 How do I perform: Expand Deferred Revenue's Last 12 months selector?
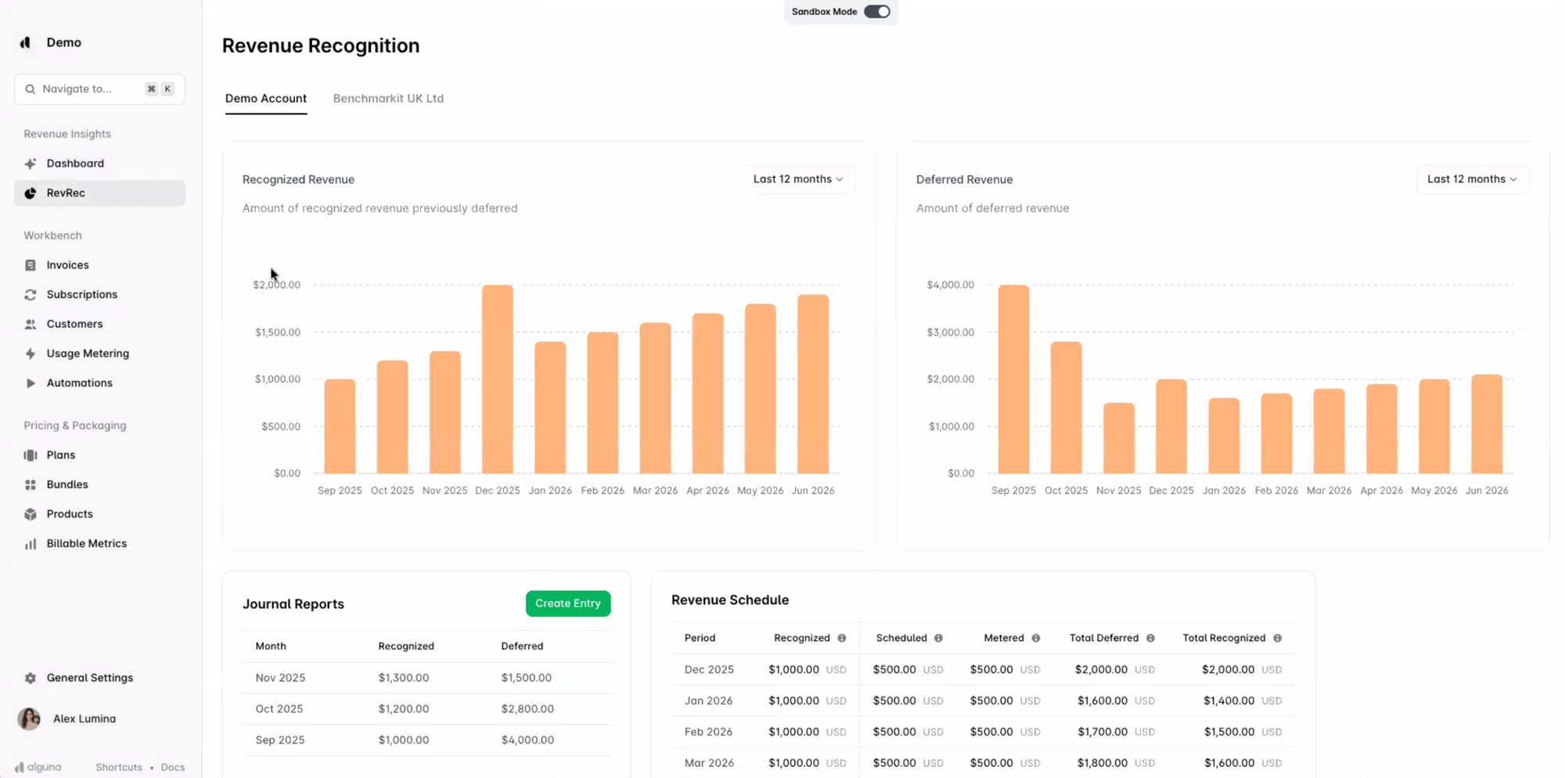tap(1472, 178)
